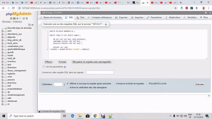The height and width of the screenshot is (119, 212).
Task: Collapse all tree items icon in sidebar
Action: coord(29,25)
